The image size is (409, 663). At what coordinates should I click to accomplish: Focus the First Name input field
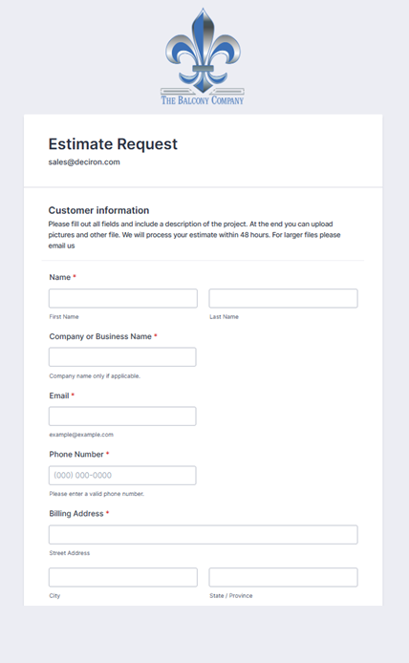click(123, 298)
